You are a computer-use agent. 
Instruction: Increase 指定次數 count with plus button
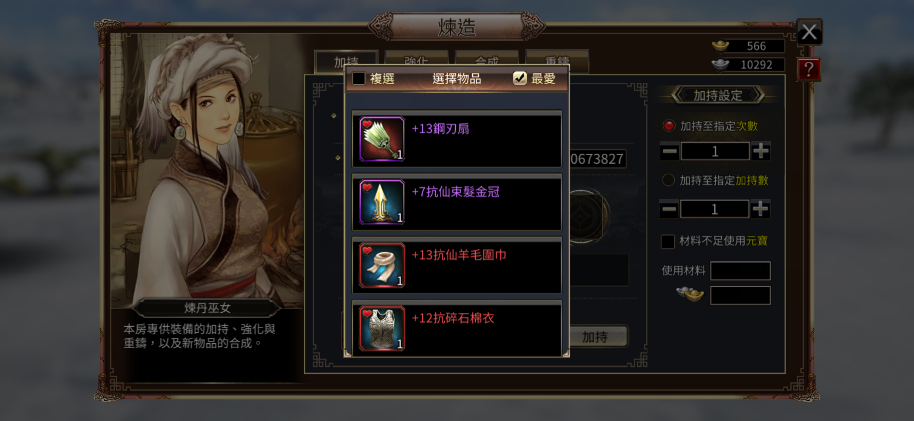point(761,151)
